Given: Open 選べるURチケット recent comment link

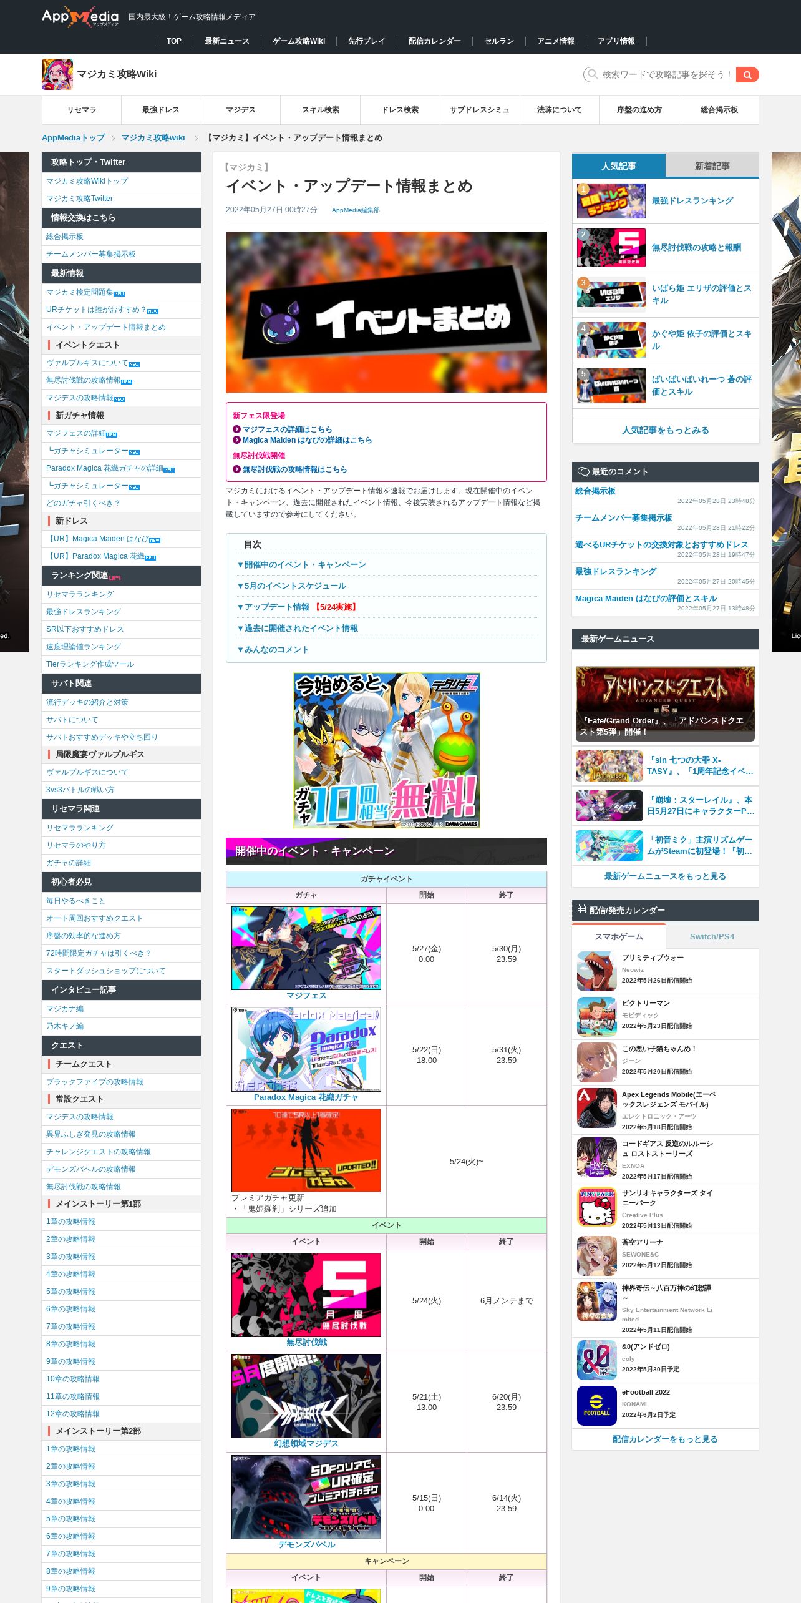Looking at the screenshot, I should point(661,545).
